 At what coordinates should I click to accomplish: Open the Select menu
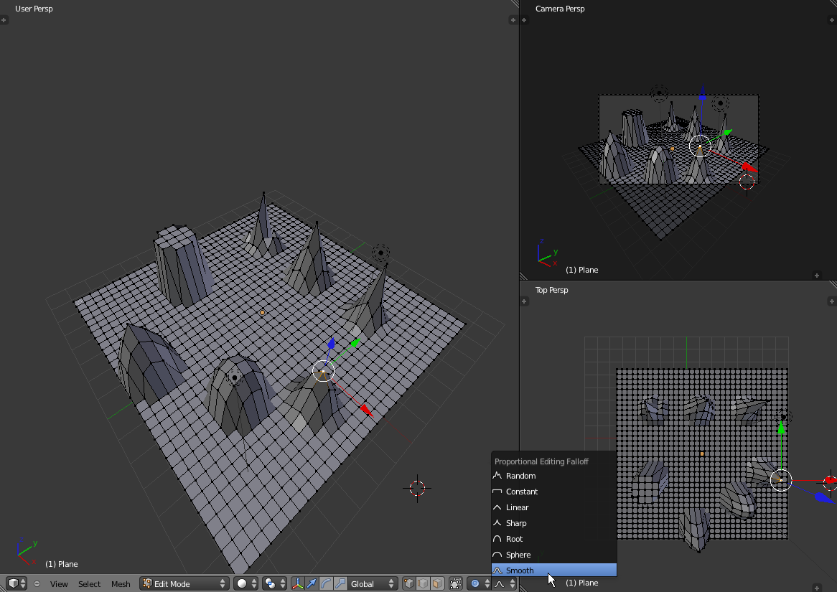point(89,583)
